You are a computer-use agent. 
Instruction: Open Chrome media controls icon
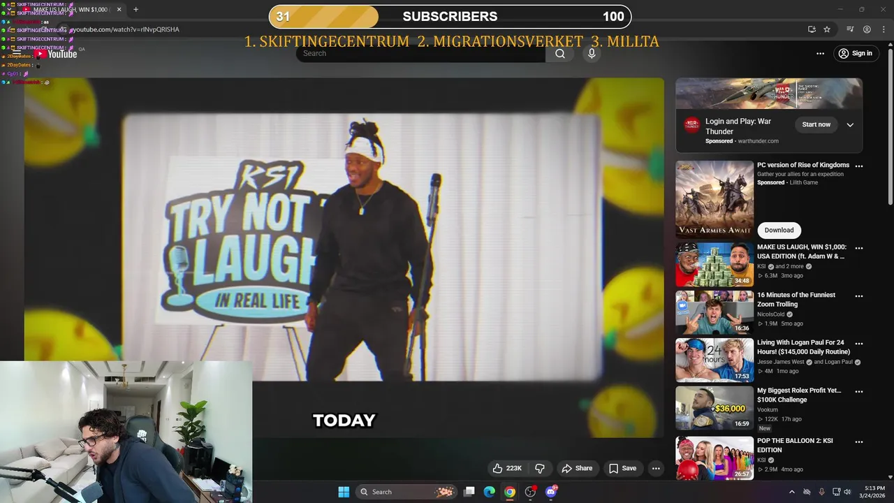tap(850, 29)
